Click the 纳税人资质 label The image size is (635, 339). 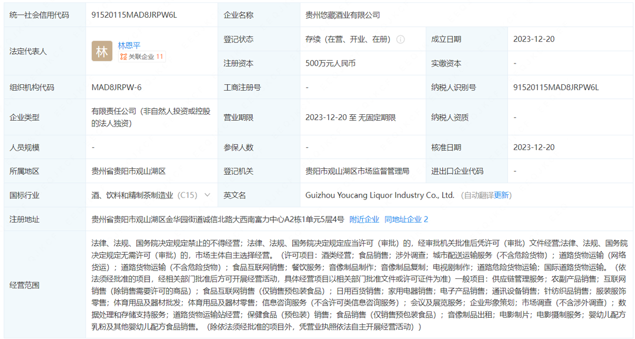coord(450,118)
